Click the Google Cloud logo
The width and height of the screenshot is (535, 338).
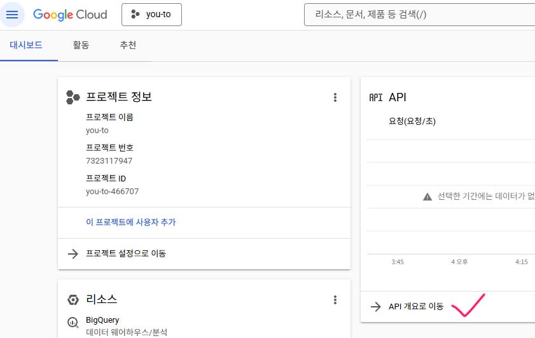tap(70, 15)
